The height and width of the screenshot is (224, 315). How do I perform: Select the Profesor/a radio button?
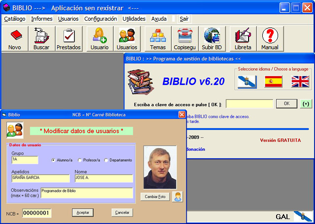pyautogui.click(x=80, y=160)
